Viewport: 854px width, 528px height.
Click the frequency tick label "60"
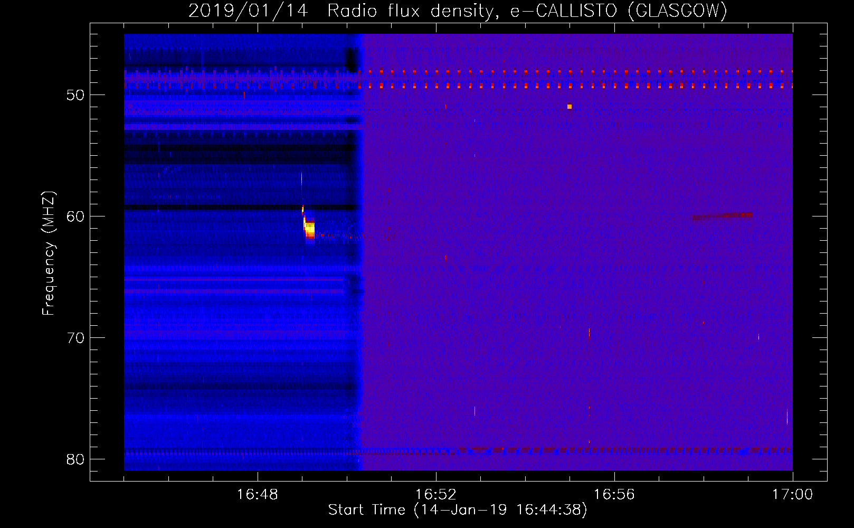click(x=75, y=216)
